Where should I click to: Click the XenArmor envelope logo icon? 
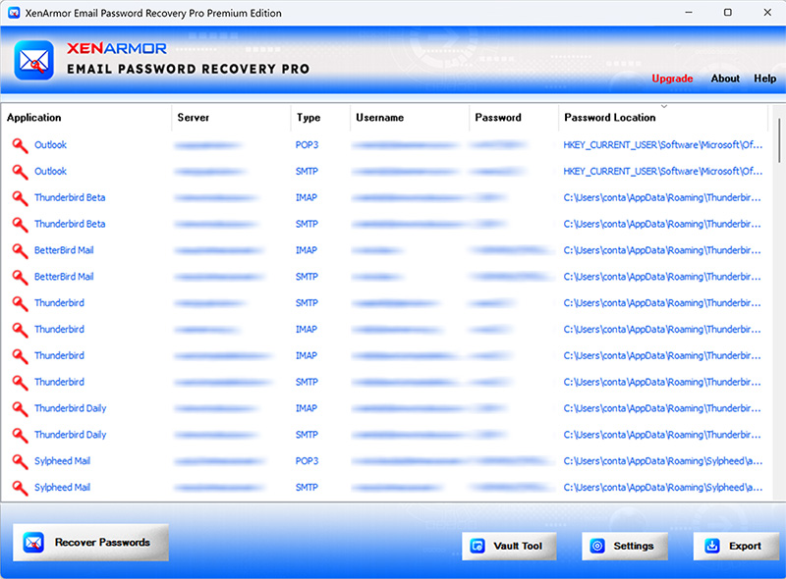pyautogui.click(x=34, y=60)
